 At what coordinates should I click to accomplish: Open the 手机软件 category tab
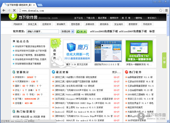click(147, 24)
